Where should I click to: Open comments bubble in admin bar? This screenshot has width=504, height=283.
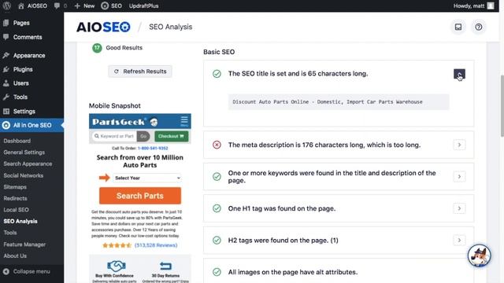61,6
